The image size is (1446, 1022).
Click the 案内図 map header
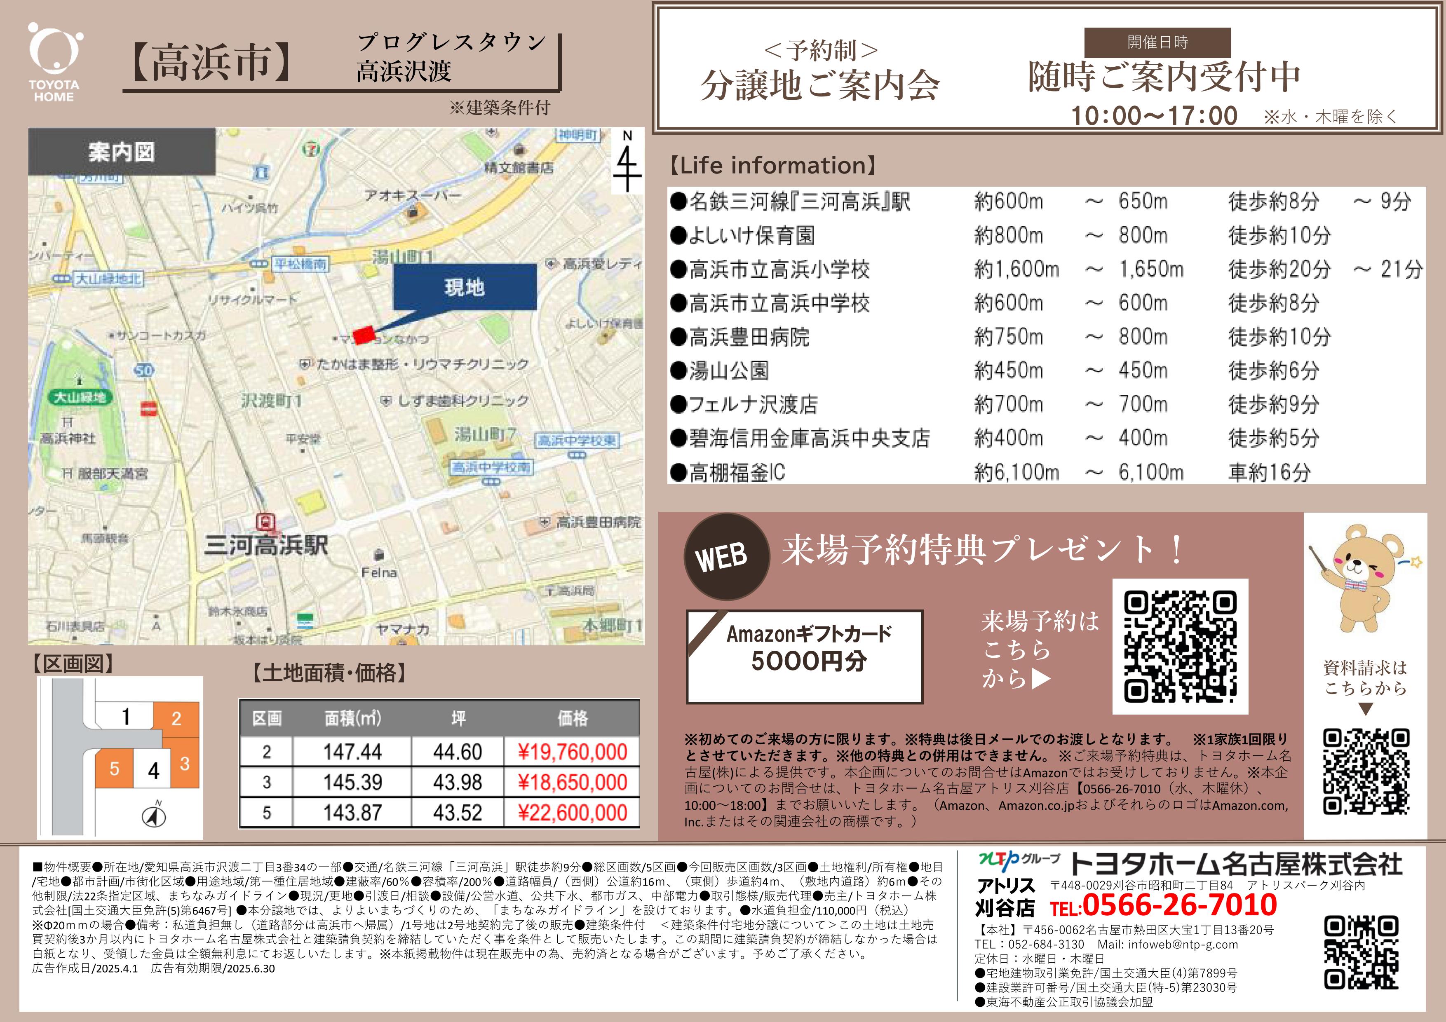coord(122,152)
